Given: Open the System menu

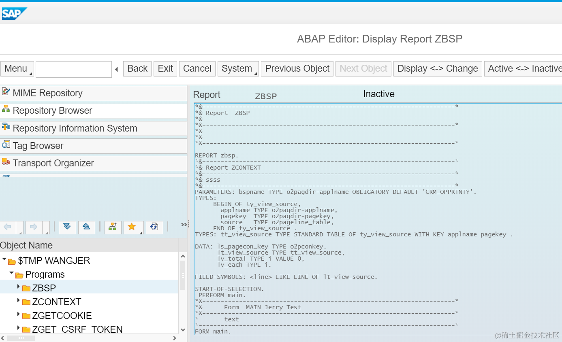Looking at the screenshot, I should pyautogui.click(x=238, y=68).
